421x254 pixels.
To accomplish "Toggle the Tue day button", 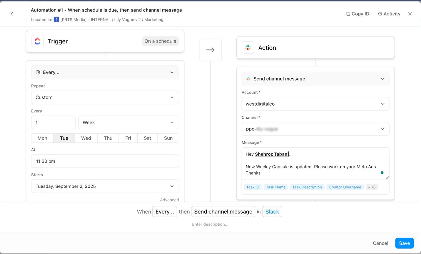I will pos(64,138).
